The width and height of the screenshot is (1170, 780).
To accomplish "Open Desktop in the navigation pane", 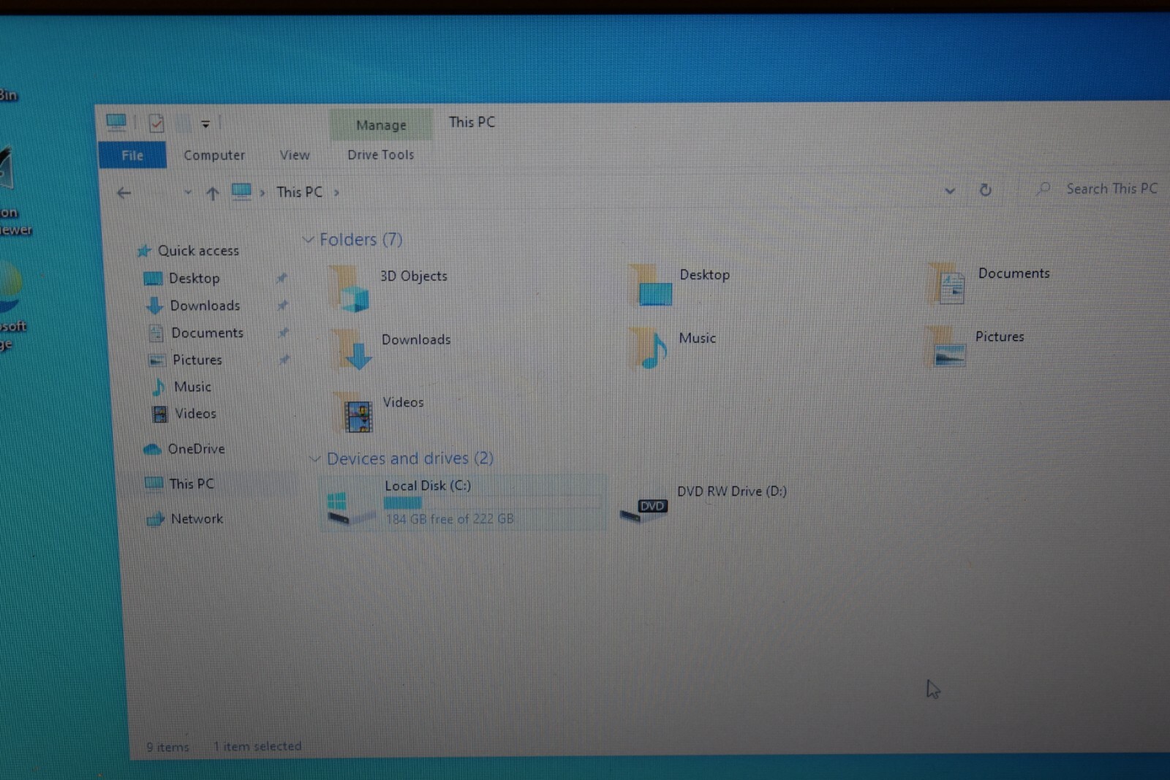I will 194,278.
